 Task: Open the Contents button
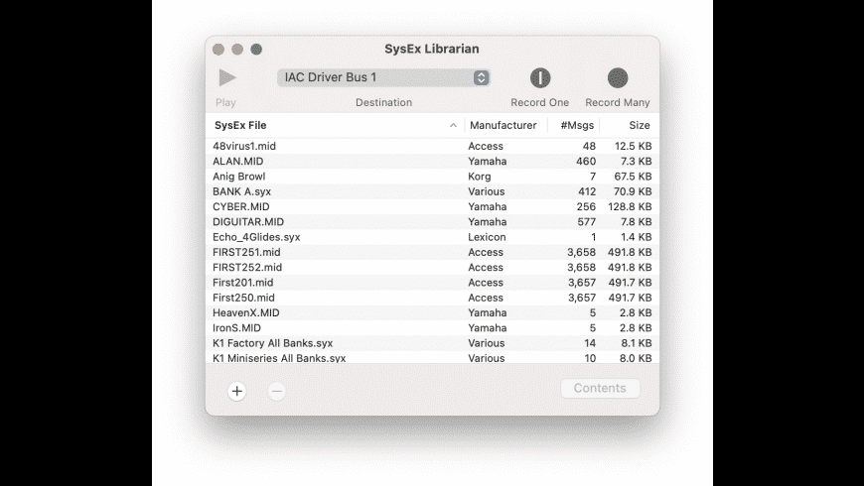click(600, 388)
